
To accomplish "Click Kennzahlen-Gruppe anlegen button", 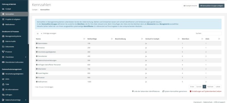I will tap(211, 6).
